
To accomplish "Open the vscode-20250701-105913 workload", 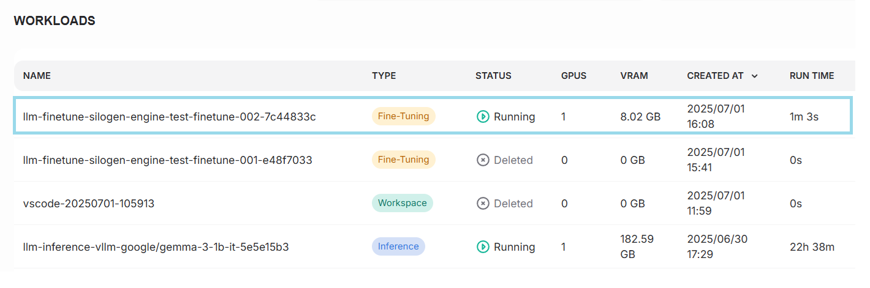I will tap(89, 204).
